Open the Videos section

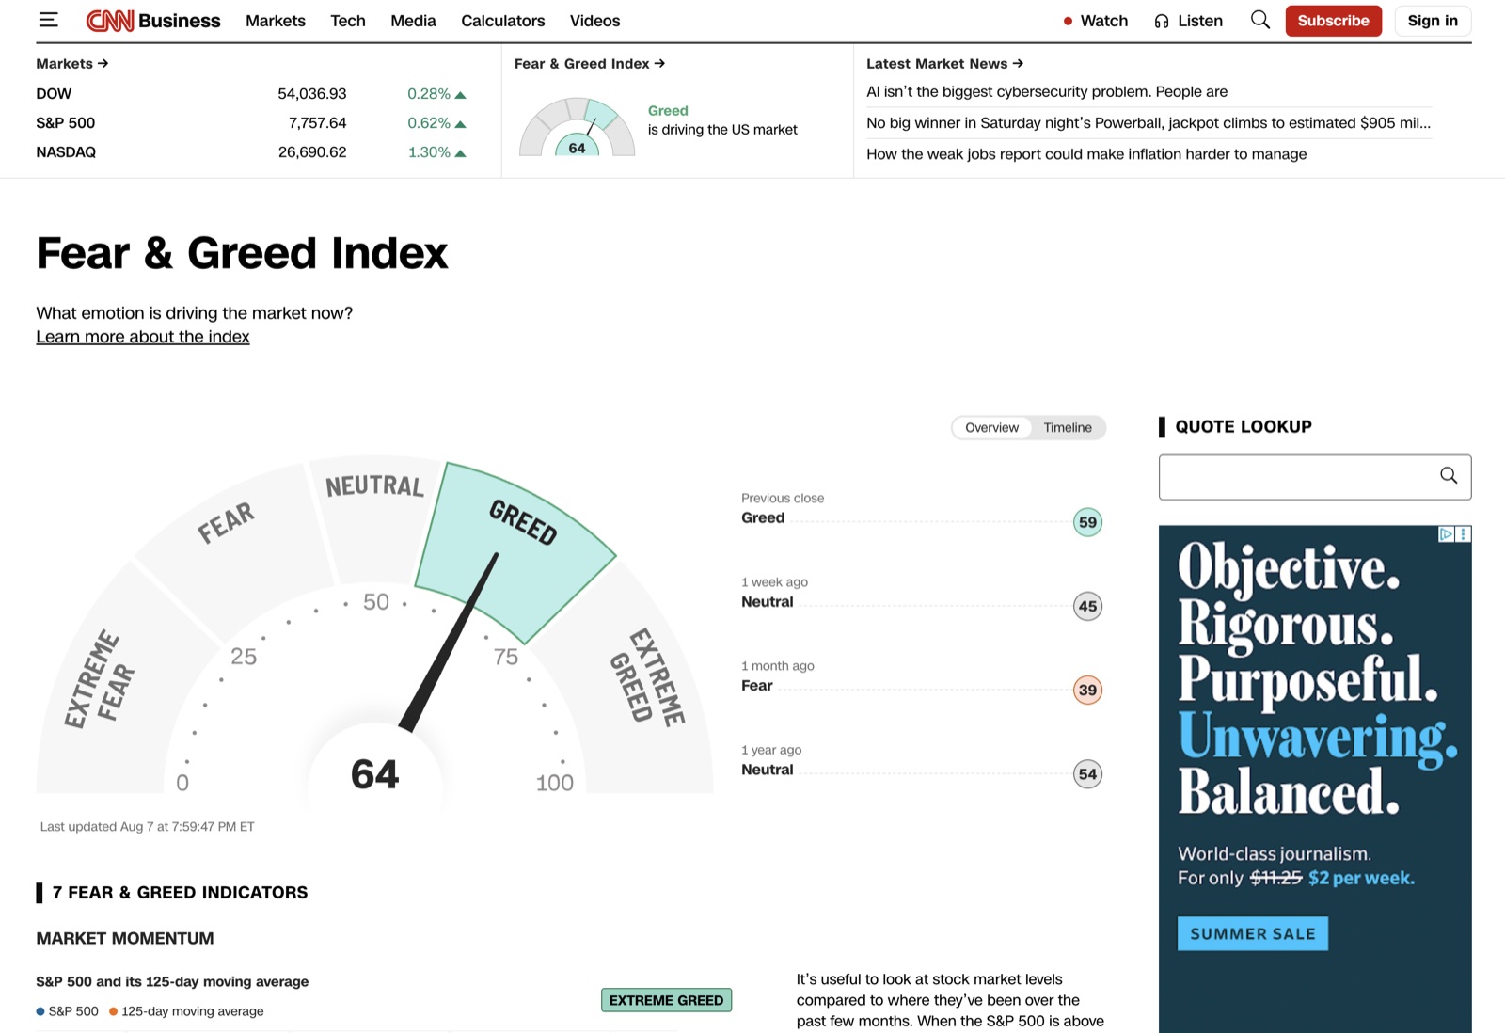tap(594, 21)
